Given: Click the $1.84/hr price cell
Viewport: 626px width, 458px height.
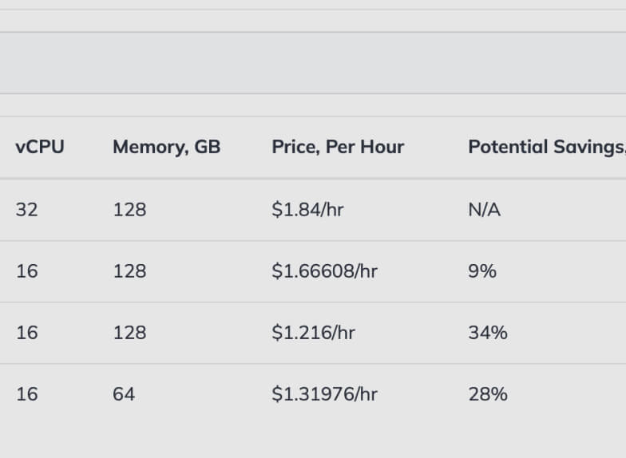Looking at the screenshot, I should point(308,210).
